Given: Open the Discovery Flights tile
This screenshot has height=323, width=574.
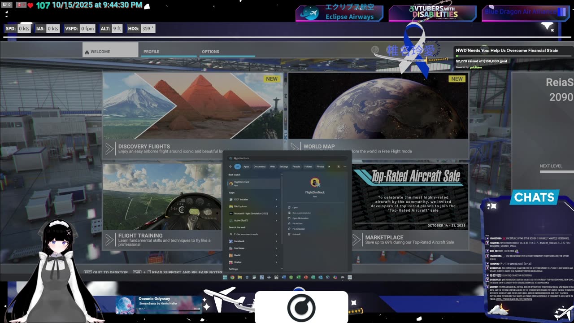Looking at the screenshot, I should pyautogui.click(x=193, y=114).
